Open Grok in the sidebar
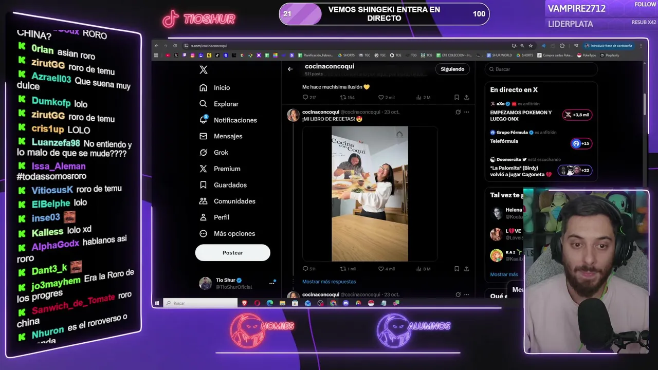 pyautogui.click(x=214, y=153)
